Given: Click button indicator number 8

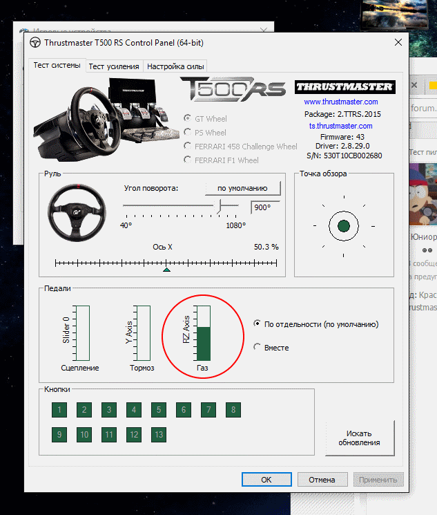Looking at the screenshot, I should (233, 411).
